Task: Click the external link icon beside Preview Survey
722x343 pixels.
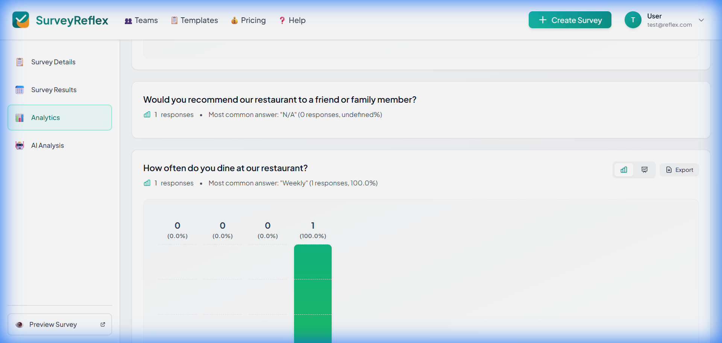Action: coord(103,324)
